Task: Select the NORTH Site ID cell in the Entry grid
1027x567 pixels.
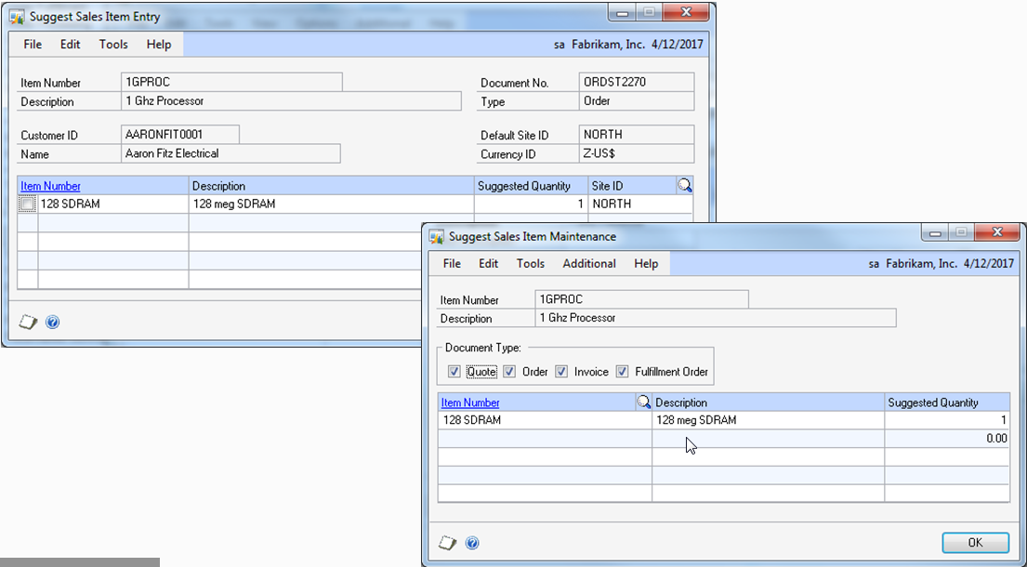Action: (640, 204)
